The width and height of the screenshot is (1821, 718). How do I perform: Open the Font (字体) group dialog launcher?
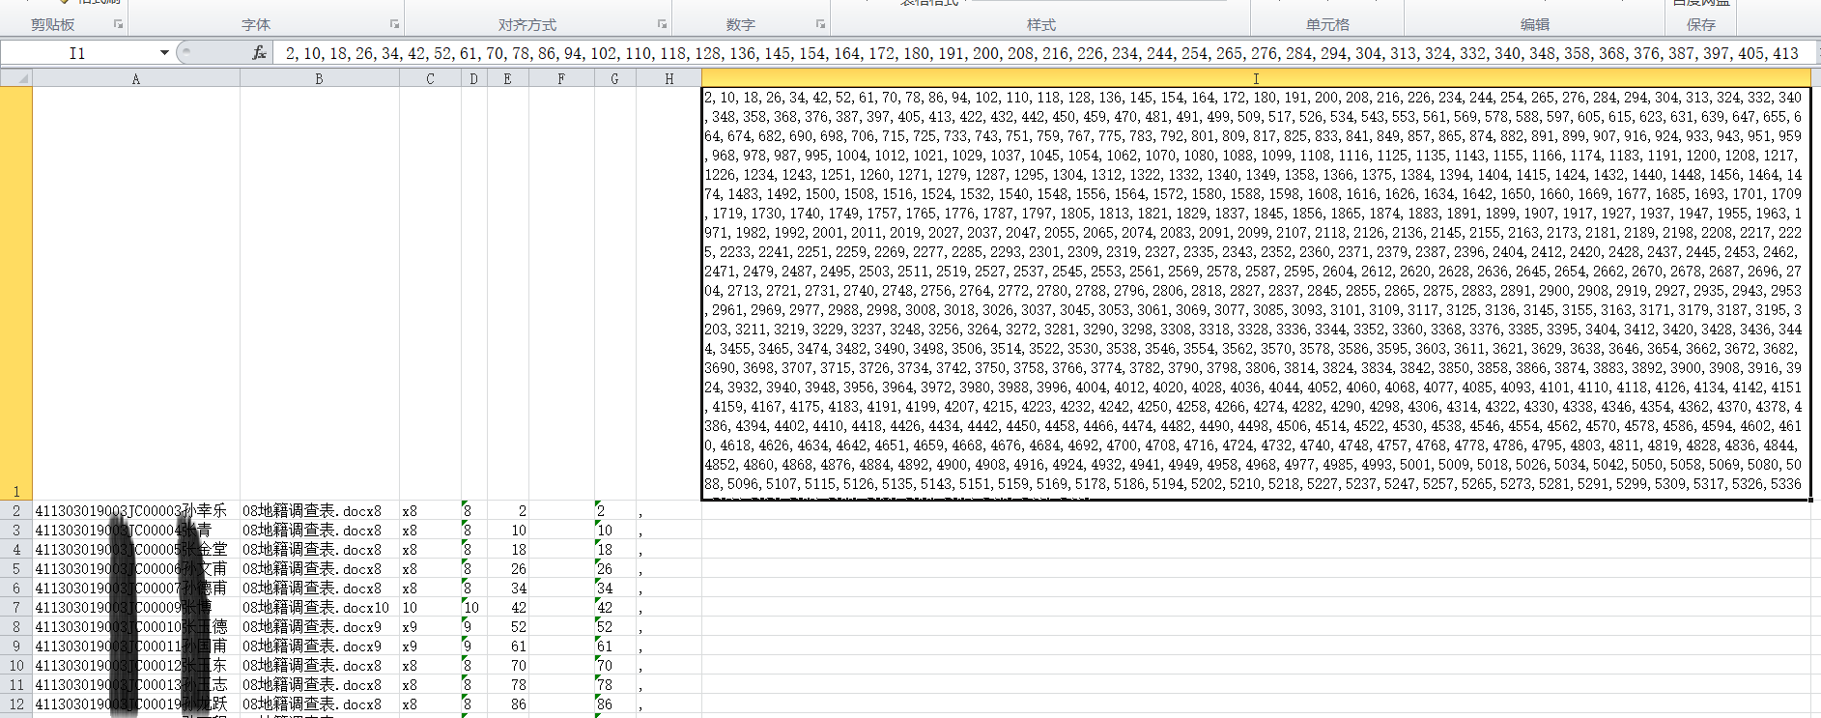pyautogui.click(x=394, y=24)
